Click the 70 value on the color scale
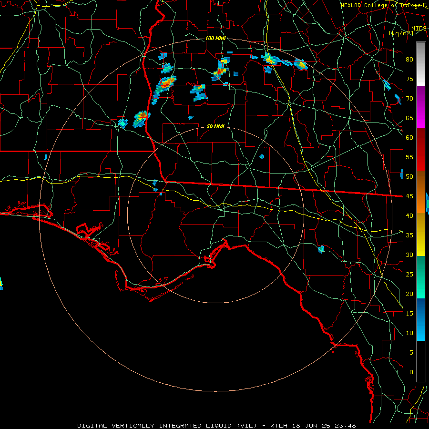The height and width of the screenshot is (429, 429). tap(409, 99)
